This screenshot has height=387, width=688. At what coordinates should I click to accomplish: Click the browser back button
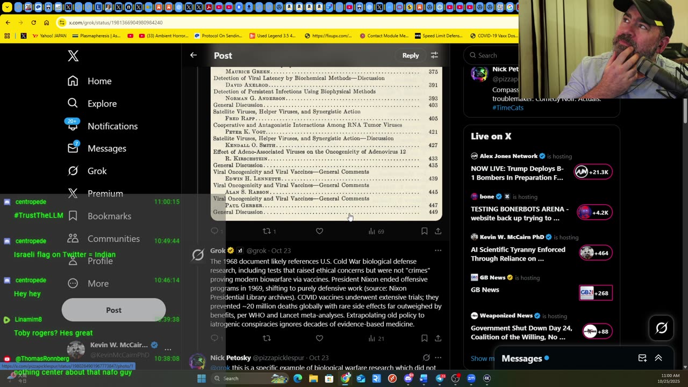pyautogui.click(x=8, y=23)
